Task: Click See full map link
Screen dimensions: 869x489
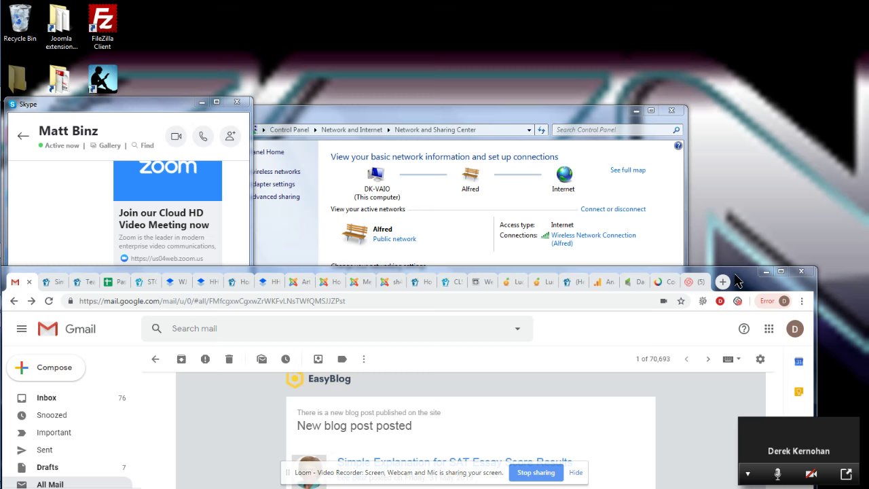Action: pyautogui.click(x=628, y=170)
